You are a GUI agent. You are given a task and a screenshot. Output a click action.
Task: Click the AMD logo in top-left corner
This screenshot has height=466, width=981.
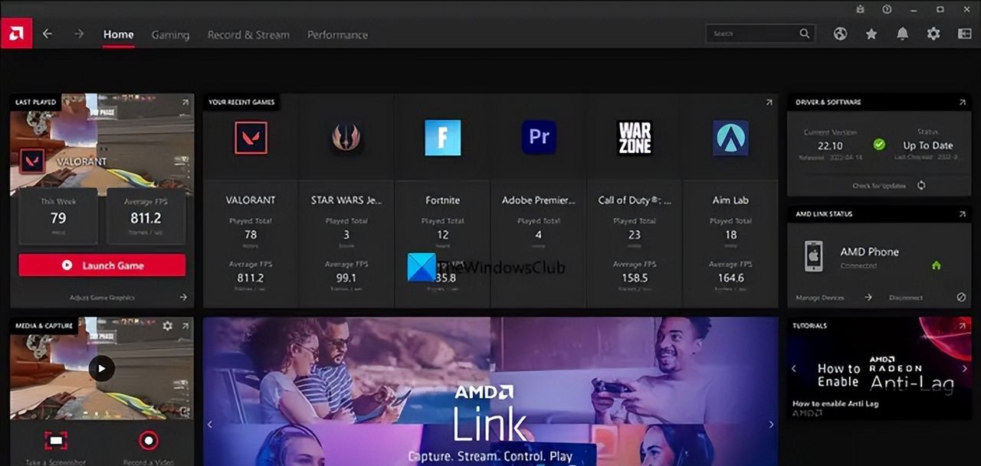click(16, 34)
